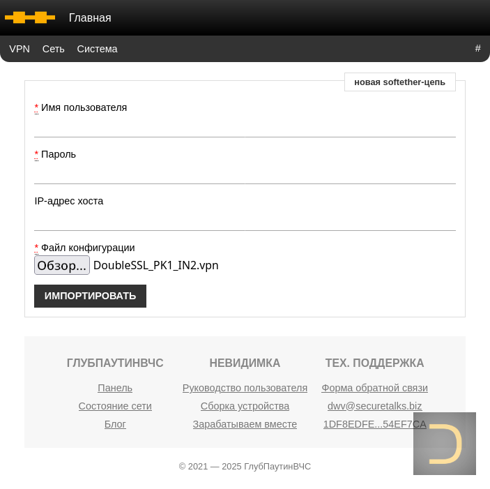Open the Состояние сети footer link
Viewport: 490px width, 489px height.
click(115, 406)
